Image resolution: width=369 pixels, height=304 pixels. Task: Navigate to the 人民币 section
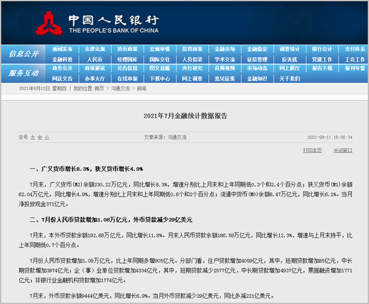tap(94, 59)
